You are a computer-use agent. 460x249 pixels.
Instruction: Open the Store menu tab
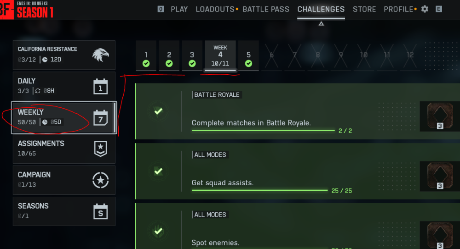pyautogui.click(x=364, y=9)
